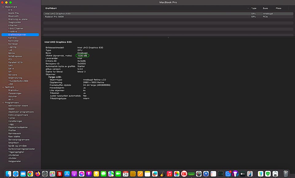Image resolution: width=295 pixels, height=178 pixels.
Task: Select Grafikk/skjermer in the sidebar
Action: coord(20,35)
